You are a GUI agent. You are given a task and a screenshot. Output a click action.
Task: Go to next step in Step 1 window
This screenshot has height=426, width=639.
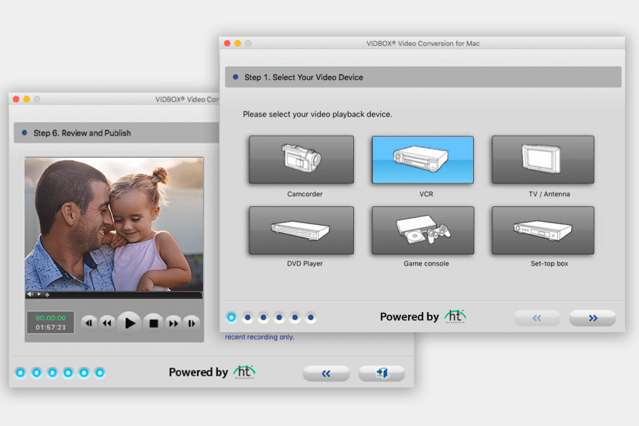[x=592, y=318]
